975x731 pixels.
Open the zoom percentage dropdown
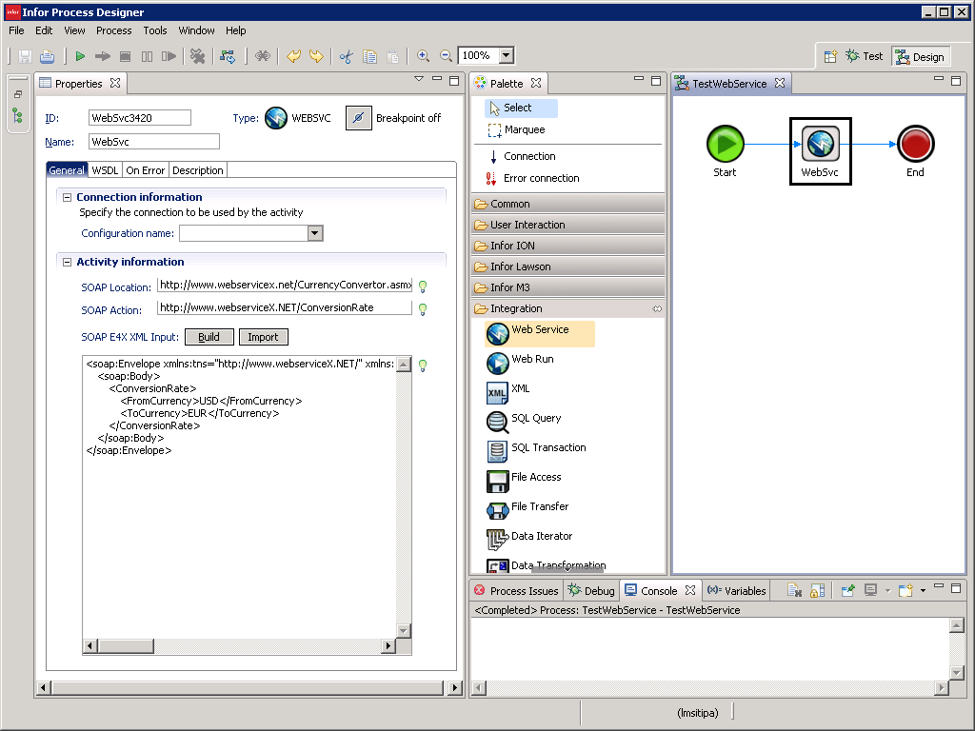507,56
